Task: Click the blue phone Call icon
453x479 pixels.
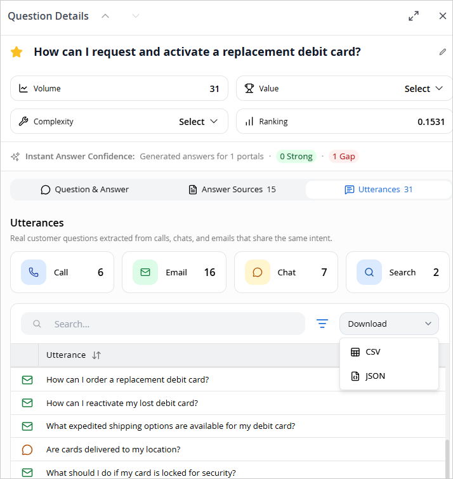Action: [34, 272]
